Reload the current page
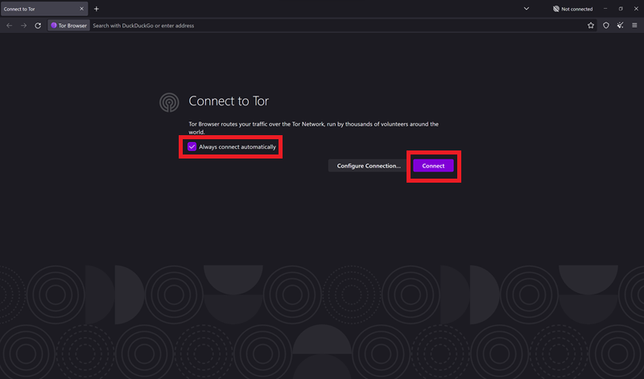Viewport: 644px width, 379px height. [38, 26]
